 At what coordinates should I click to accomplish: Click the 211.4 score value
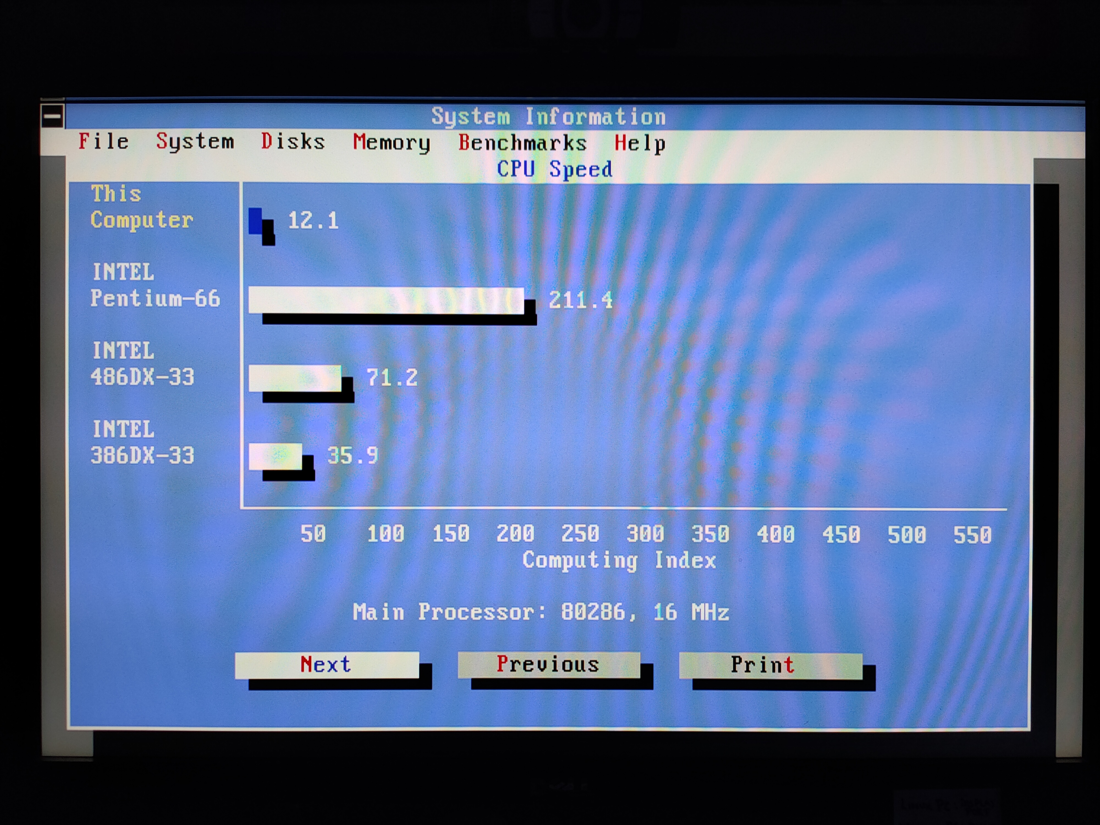coord(580,300)
